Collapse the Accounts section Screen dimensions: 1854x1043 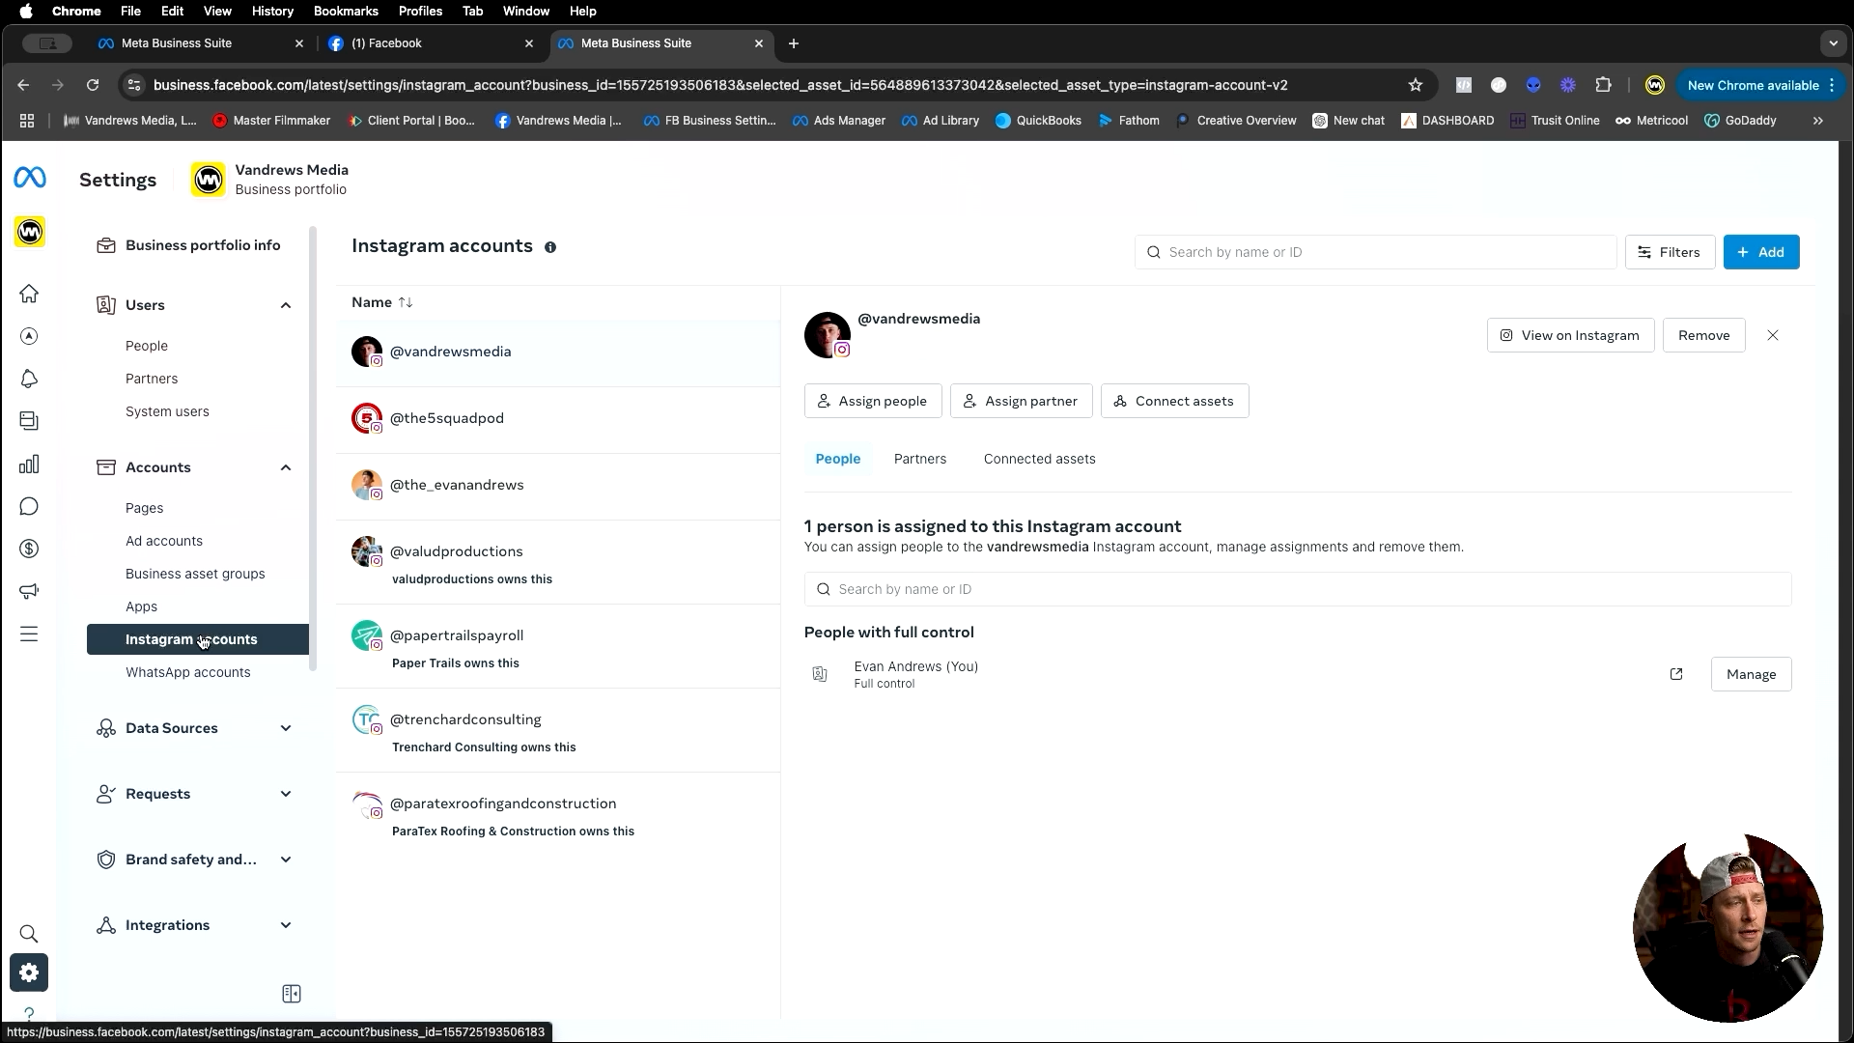tap(286, 467)
